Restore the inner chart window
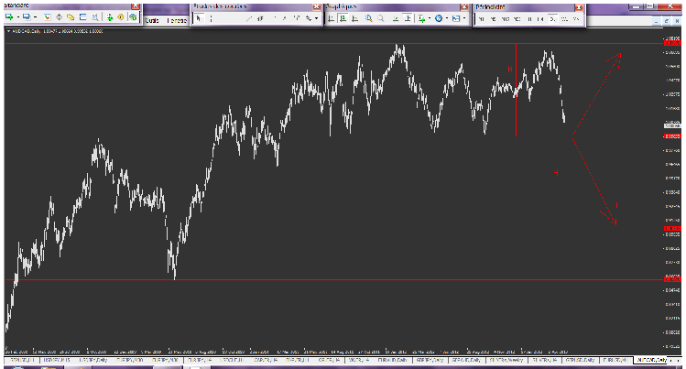686x369 pixels. tap(667, 20)
